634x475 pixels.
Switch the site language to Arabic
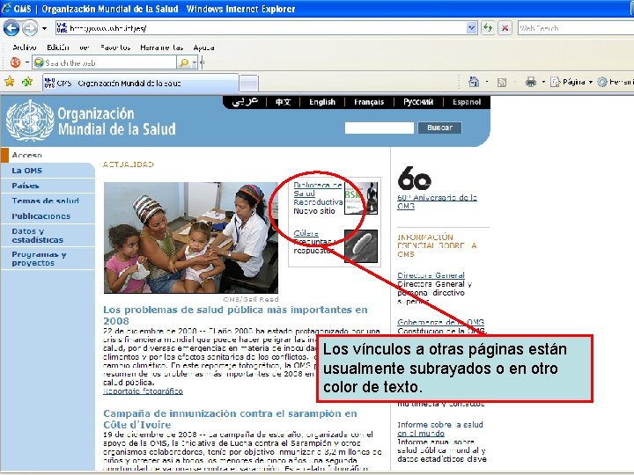click(x=245, y=102)
